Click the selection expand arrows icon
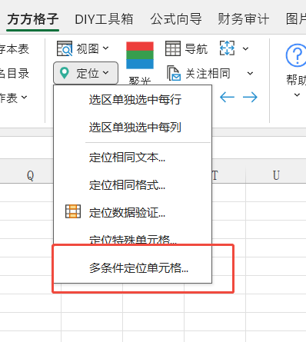The width and height of the screenshot is (306, 342). pos(227,48)
